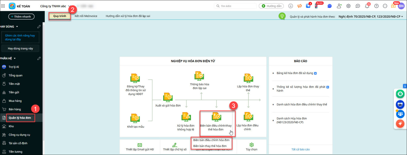Open 'Tùy chọn' gear icon
This screenshot has width=407, height=155.
(x=252, y=145)
